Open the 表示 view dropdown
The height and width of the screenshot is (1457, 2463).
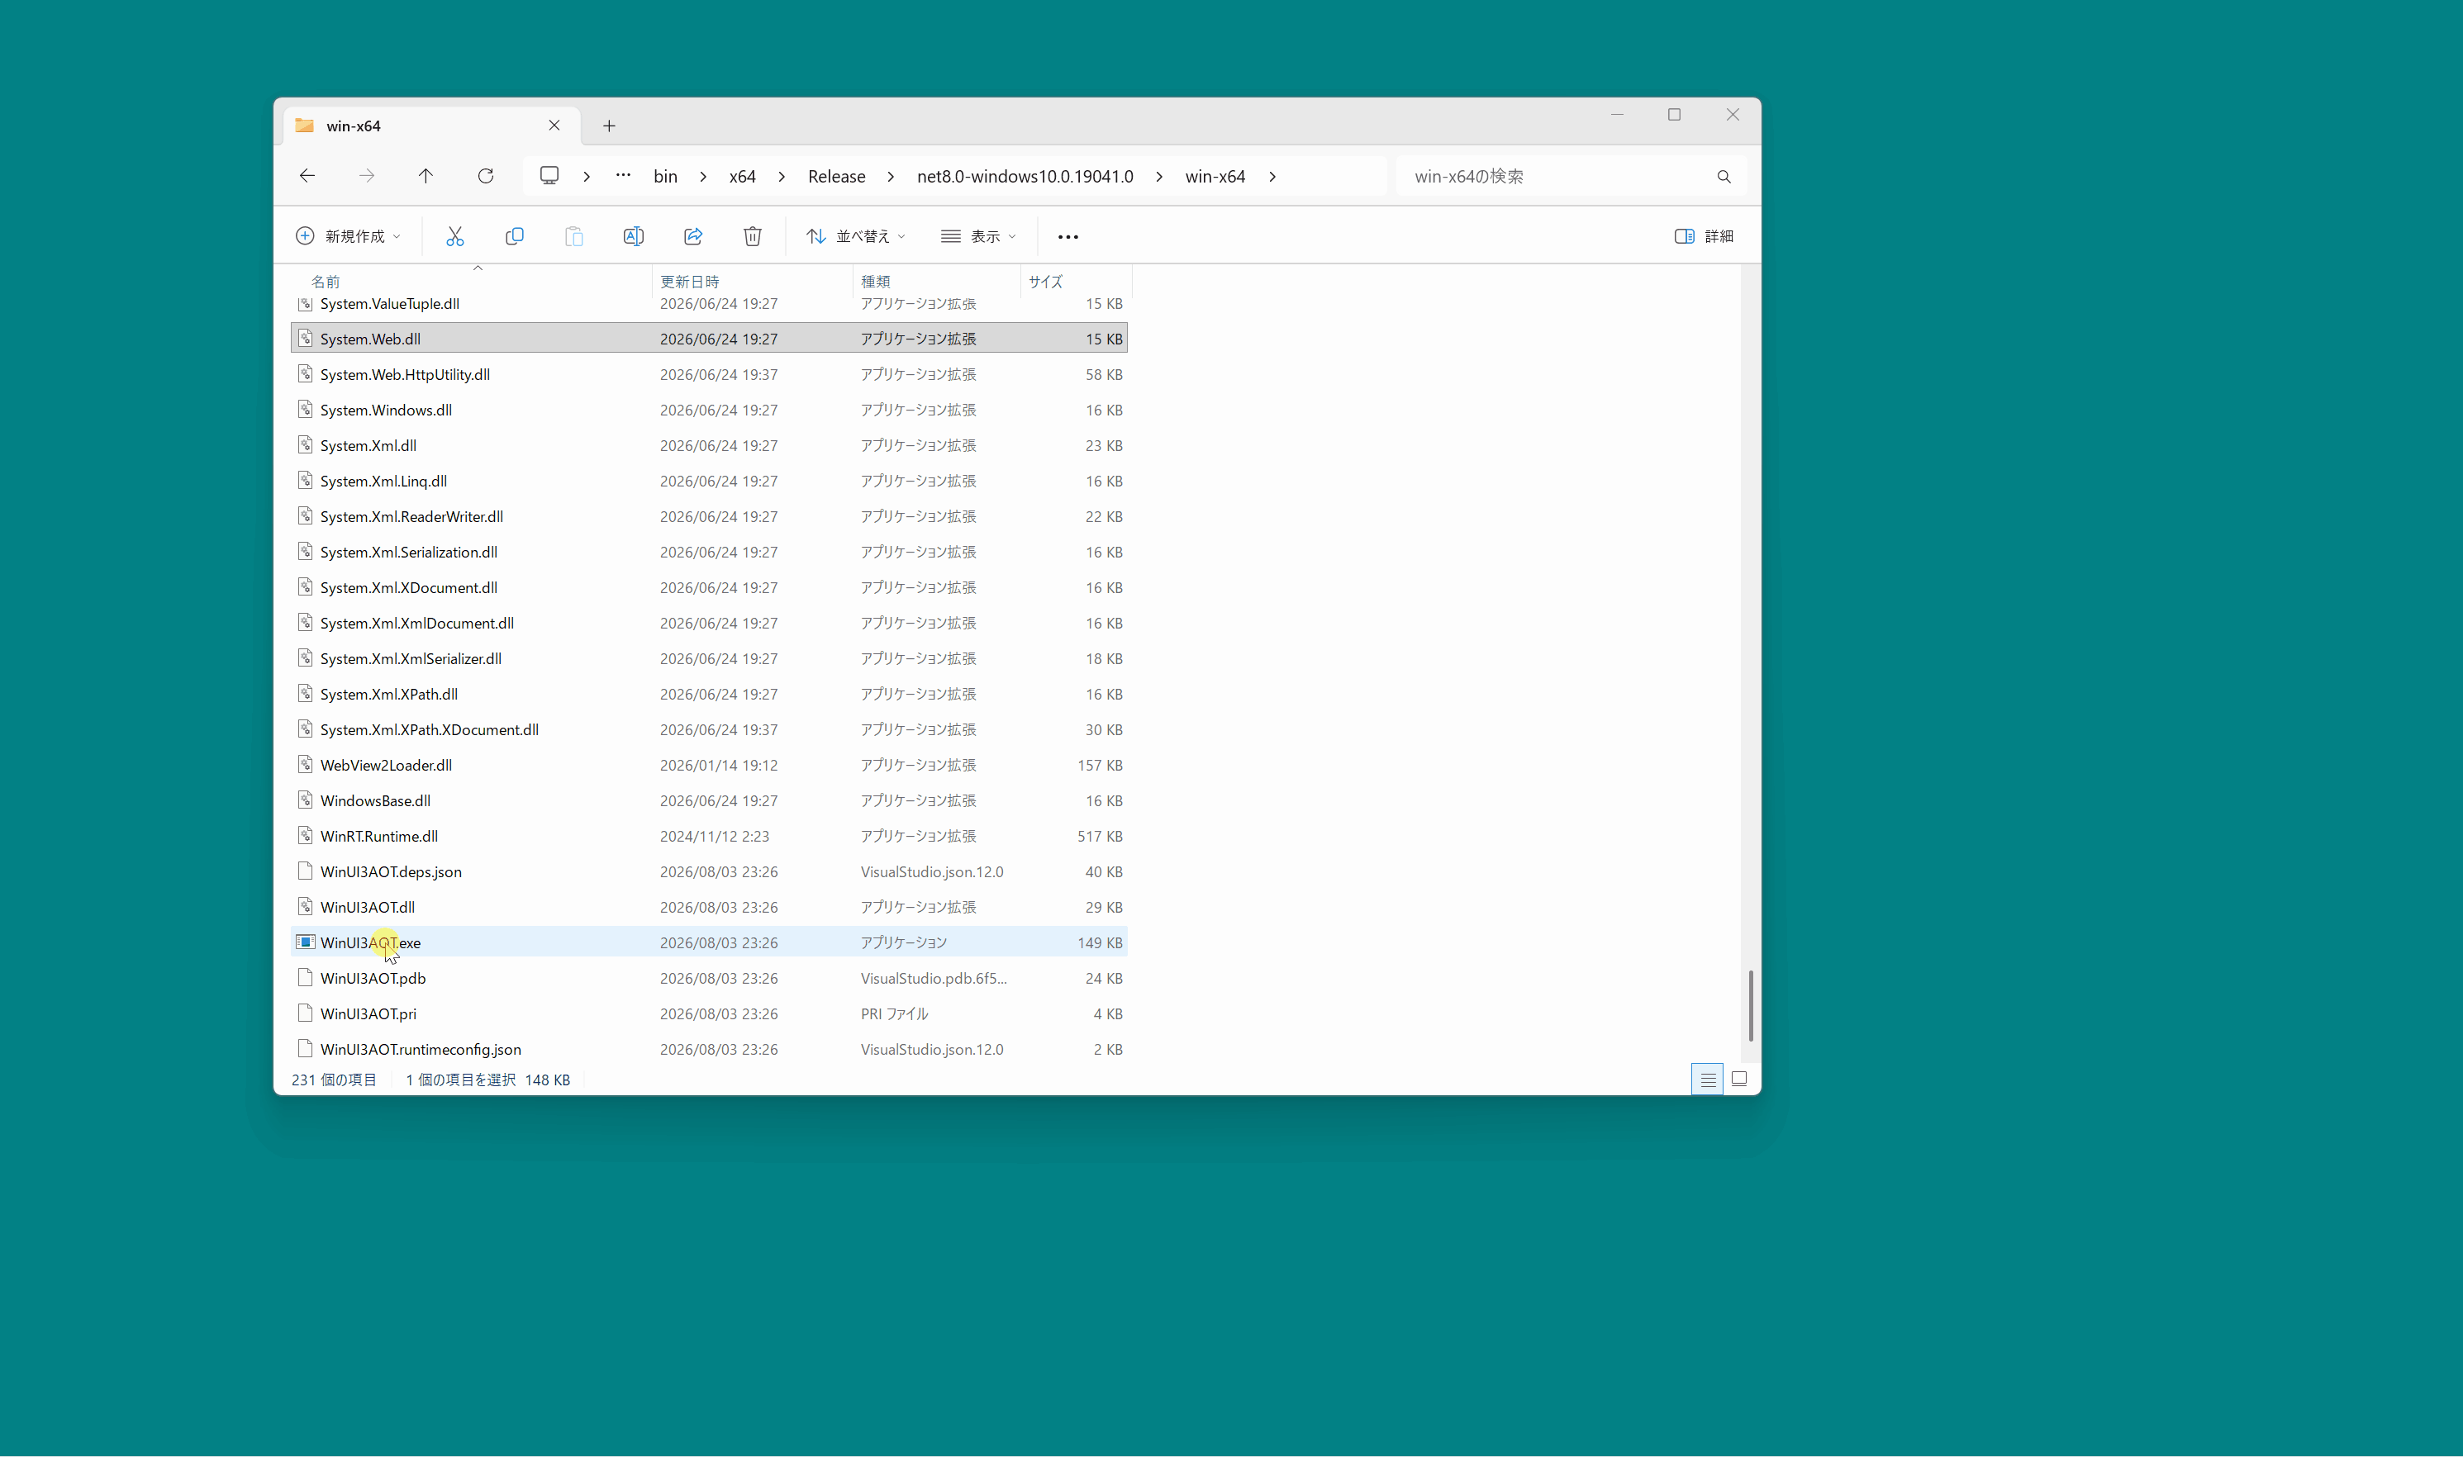point(978,235)
